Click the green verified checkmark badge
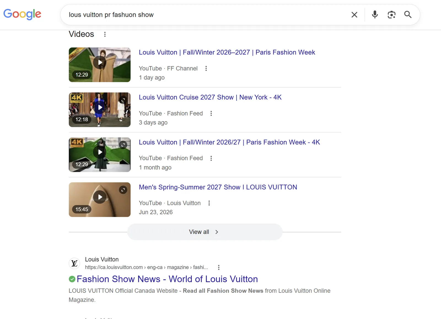441x319 pixels. (72, 279)
